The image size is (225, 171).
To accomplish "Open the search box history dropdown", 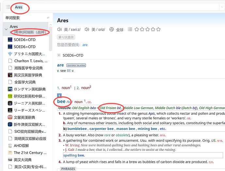I will click(221, 7).
